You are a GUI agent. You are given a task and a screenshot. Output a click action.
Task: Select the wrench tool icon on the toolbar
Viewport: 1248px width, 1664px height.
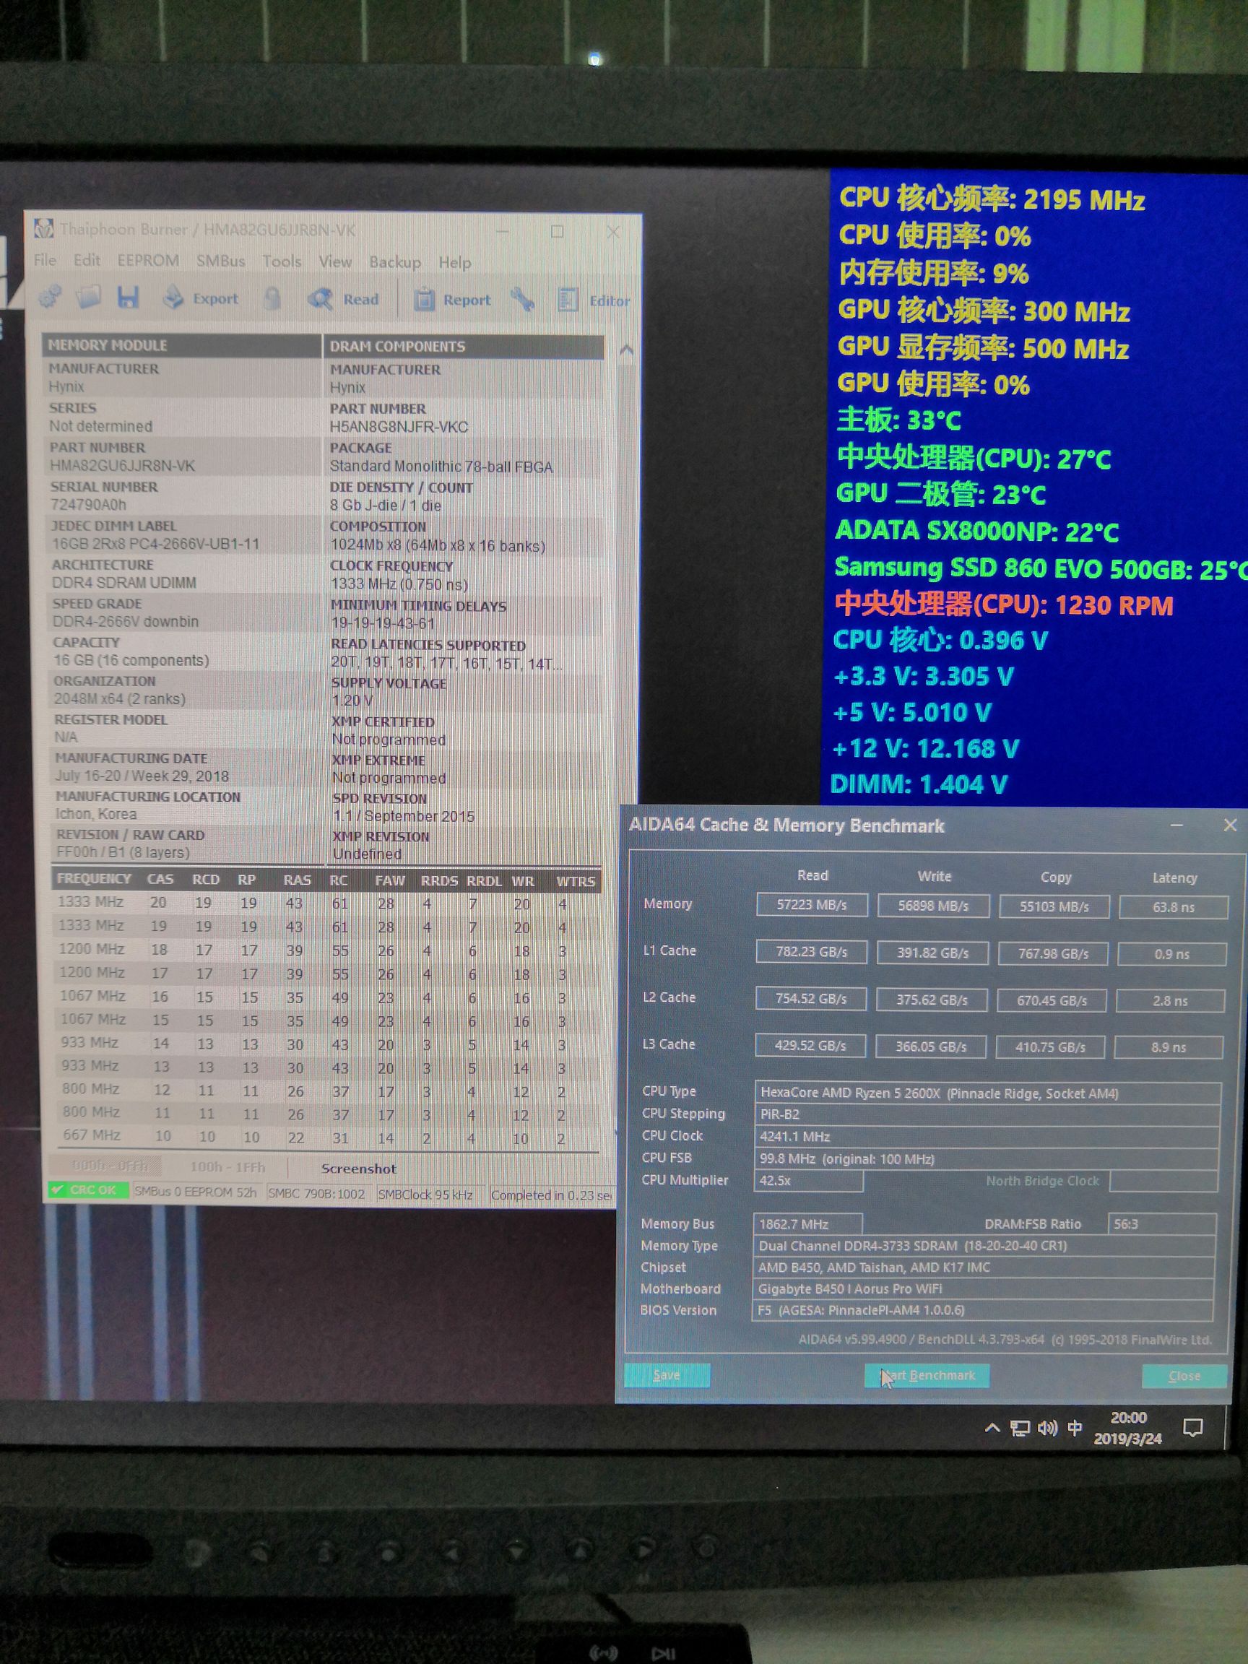[521, 300]
